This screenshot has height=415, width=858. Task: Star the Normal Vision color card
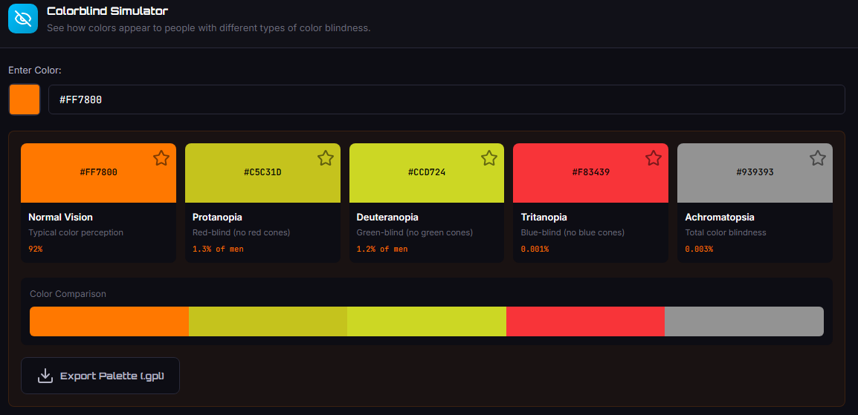click(161, 158)
